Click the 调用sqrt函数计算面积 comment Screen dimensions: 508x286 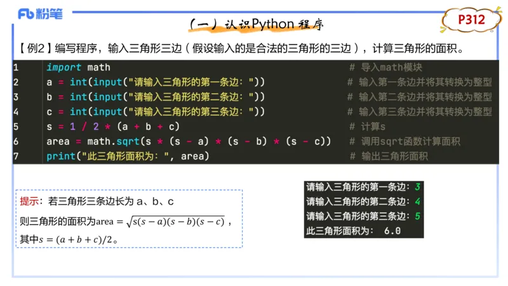tap(410, 141)
